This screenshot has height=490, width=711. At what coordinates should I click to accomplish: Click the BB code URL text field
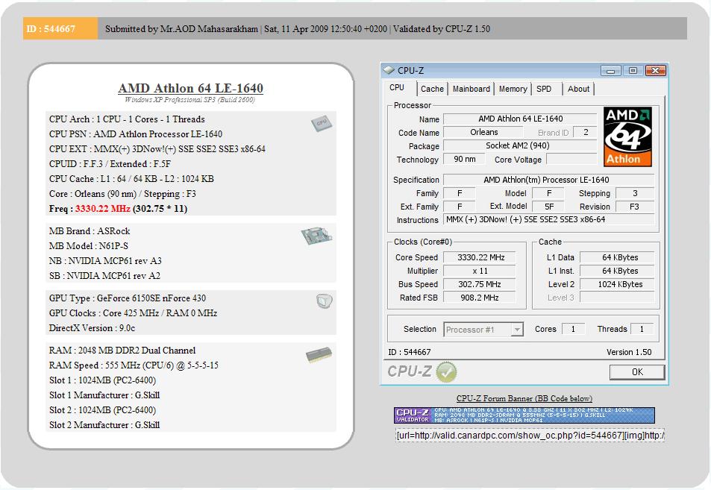530,436
